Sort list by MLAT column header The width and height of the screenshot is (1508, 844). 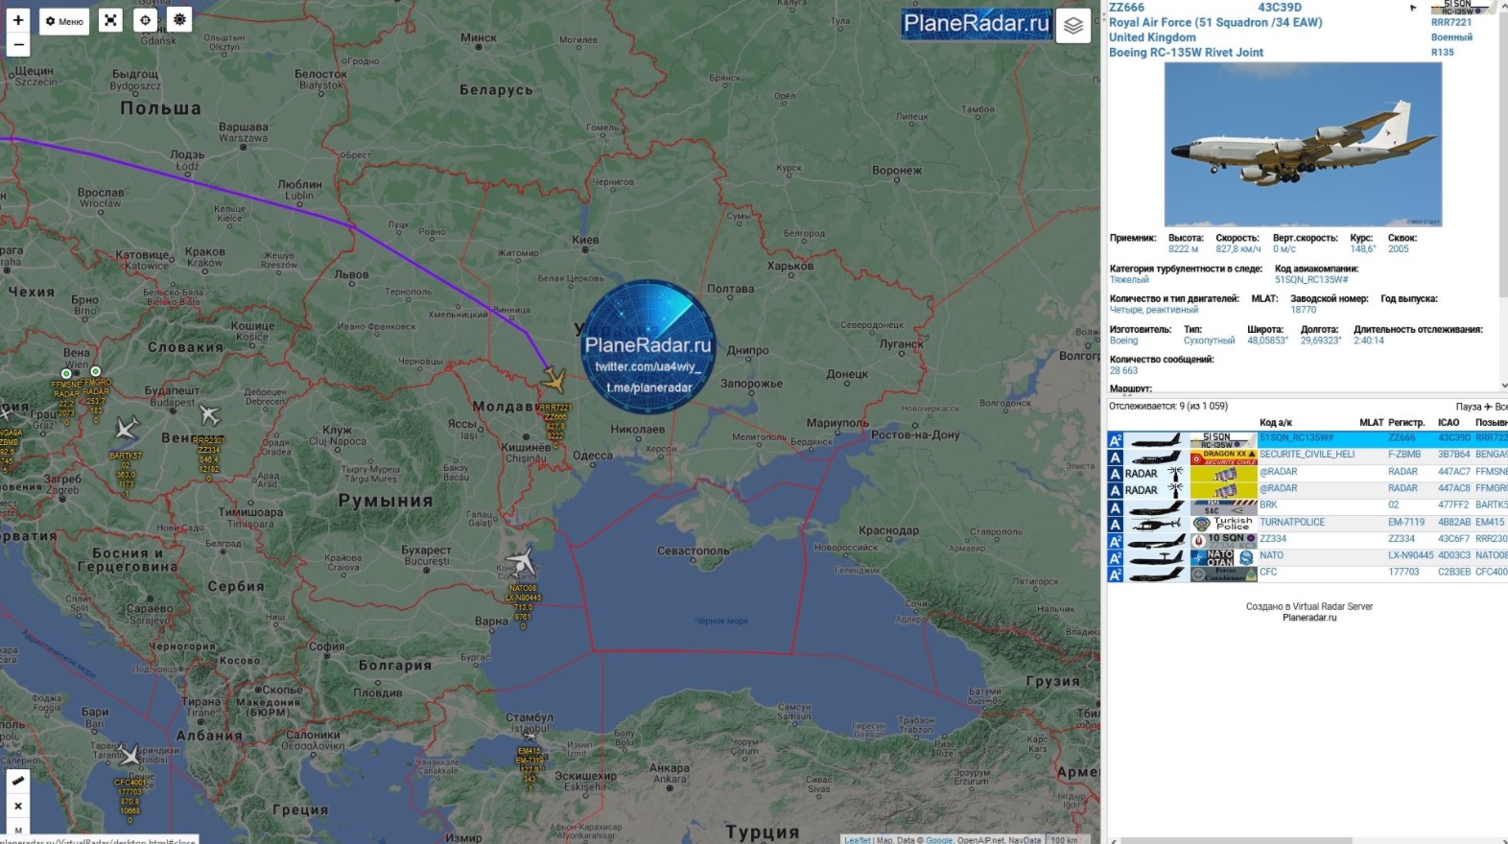pyautogui.click(x=1372, y=422)
